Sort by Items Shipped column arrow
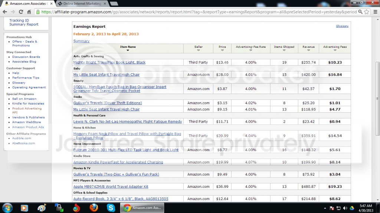This screenshot has width=380, height=213. click(284, 50)
